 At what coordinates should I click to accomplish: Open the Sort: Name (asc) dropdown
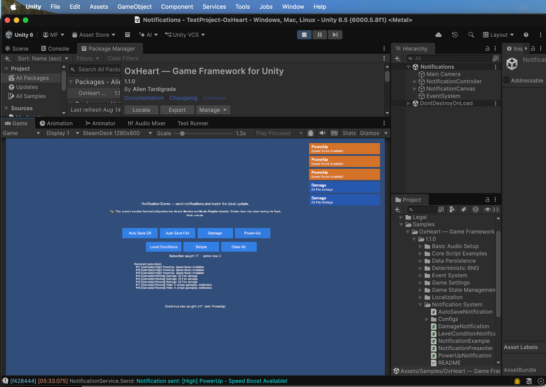click(43, 59)
